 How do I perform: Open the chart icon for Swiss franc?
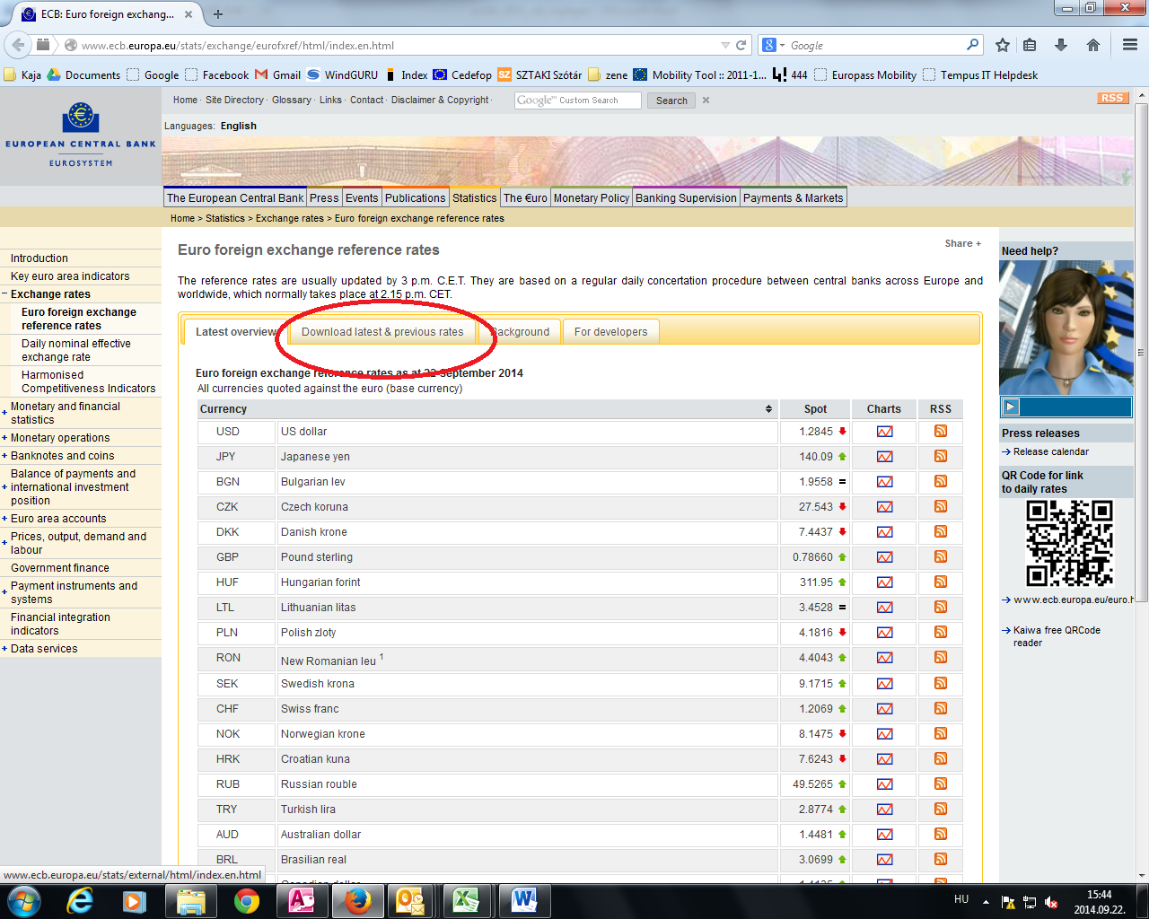pyautogui.click(x=884, y=709)
